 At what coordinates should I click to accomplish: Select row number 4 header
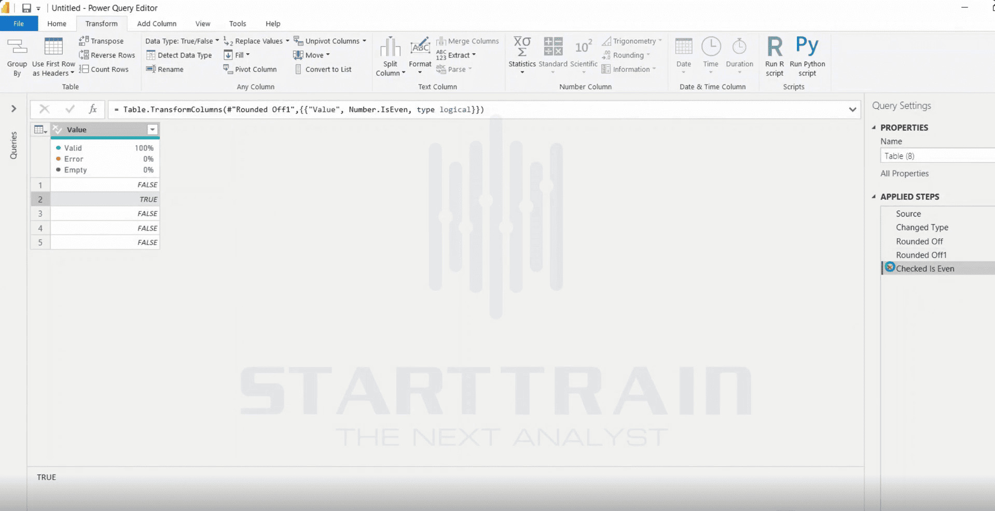pyautogui.click(x=40, y=228)
